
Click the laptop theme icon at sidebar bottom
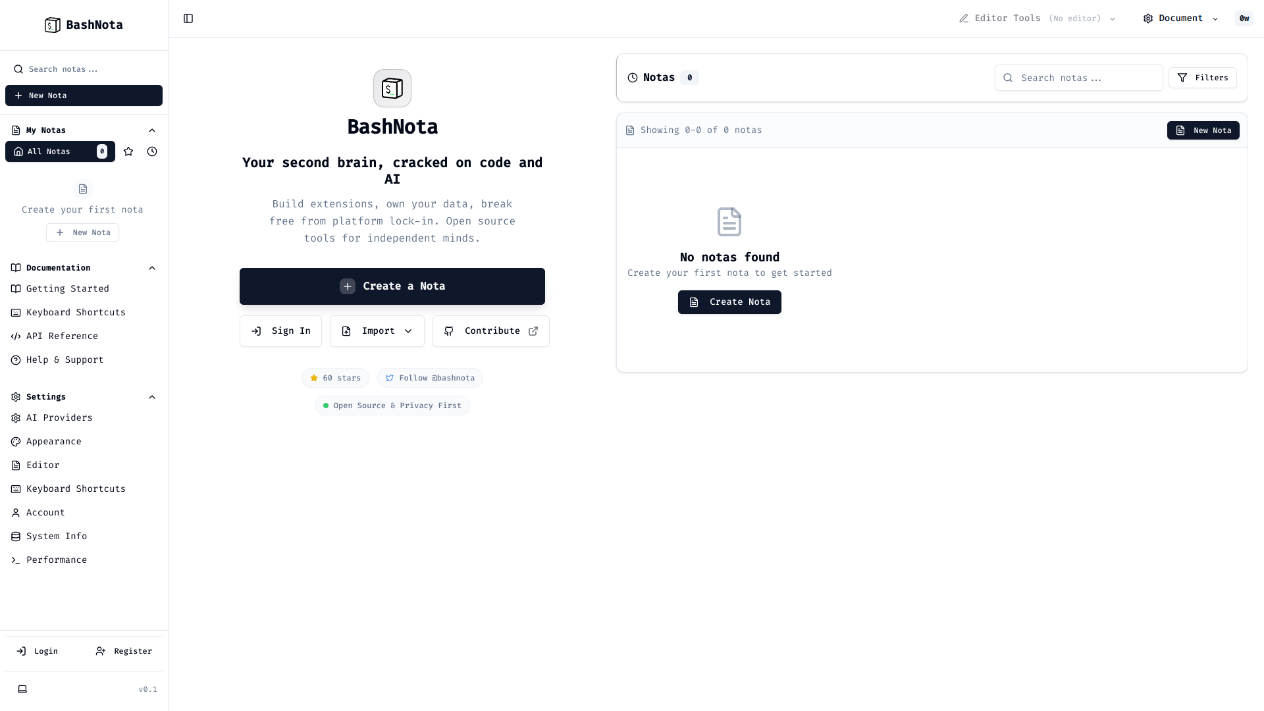click(x=22, y=689)
